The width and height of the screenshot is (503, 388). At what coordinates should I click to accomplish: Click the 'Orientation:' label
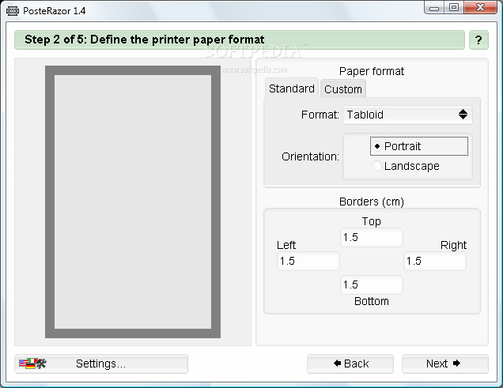point(310,156)
